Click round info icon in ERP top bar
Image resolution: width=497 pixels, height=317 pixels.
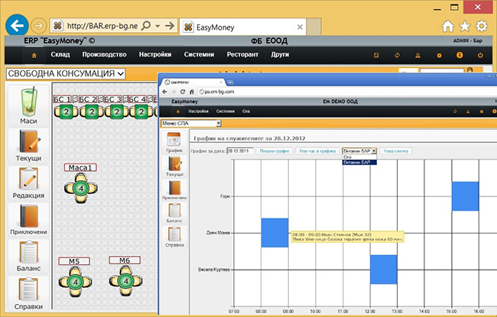coord(460,55)
